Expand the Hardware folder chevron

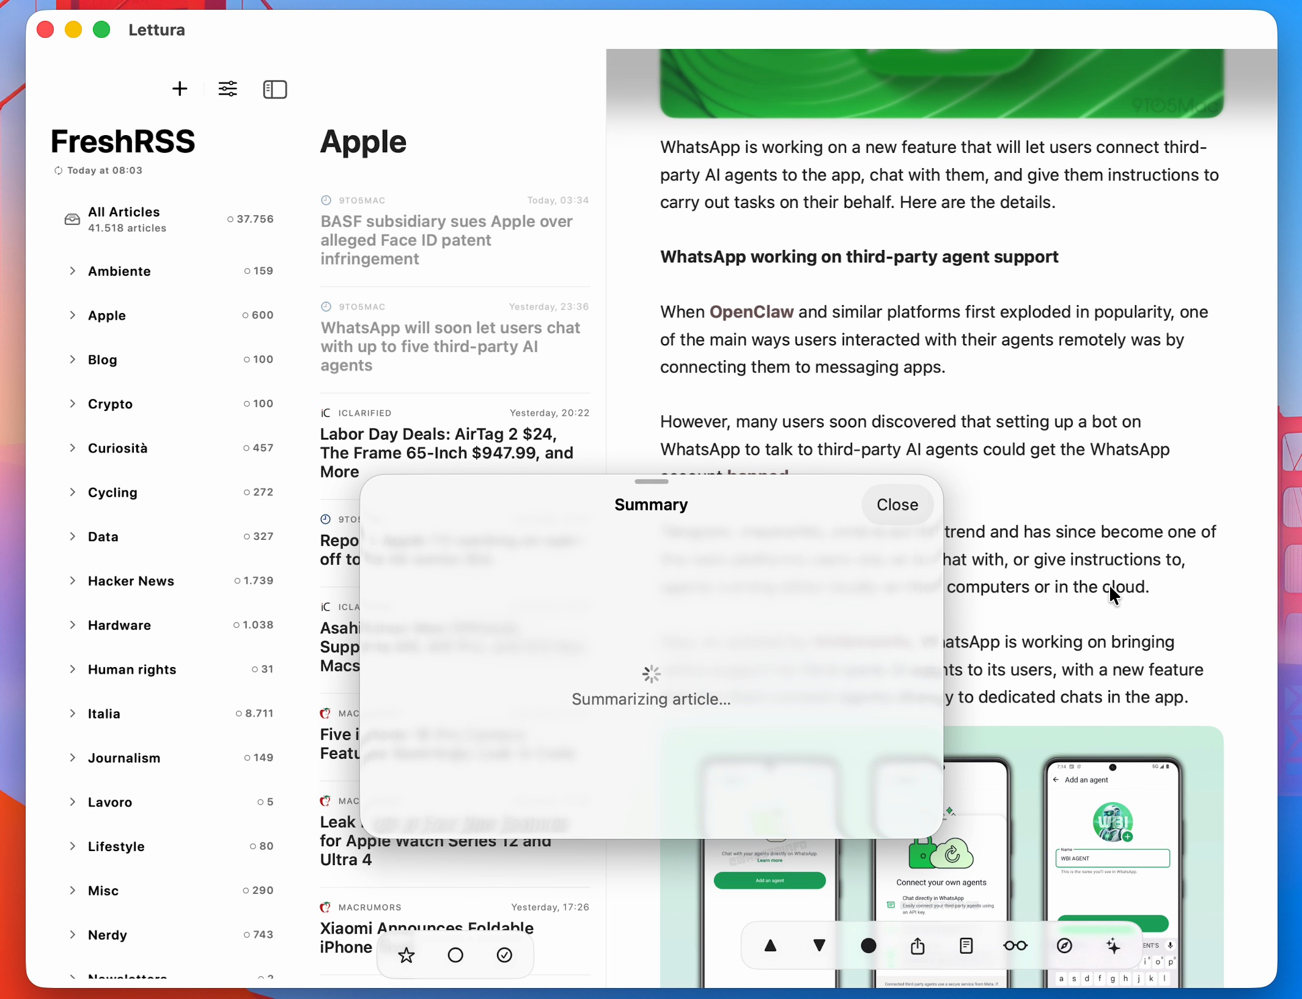pyautogui.click(x=73, y=625)
